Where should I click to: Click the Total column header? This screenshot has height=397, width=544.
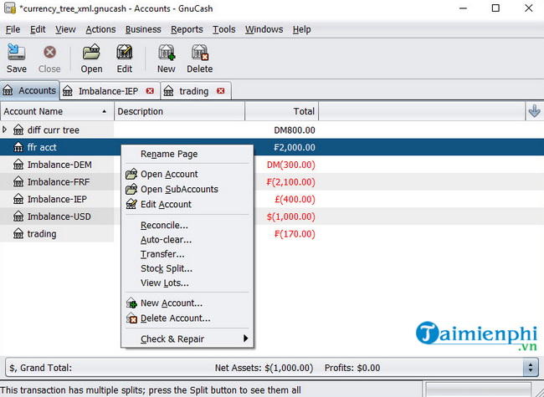click(x=282, y=111)
